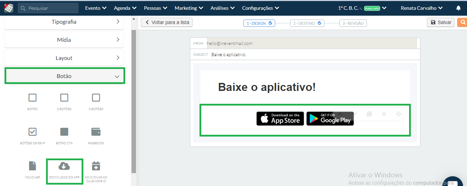Click the Google Play badge
This screenshot has height=186, width=467.
[330, 118]
